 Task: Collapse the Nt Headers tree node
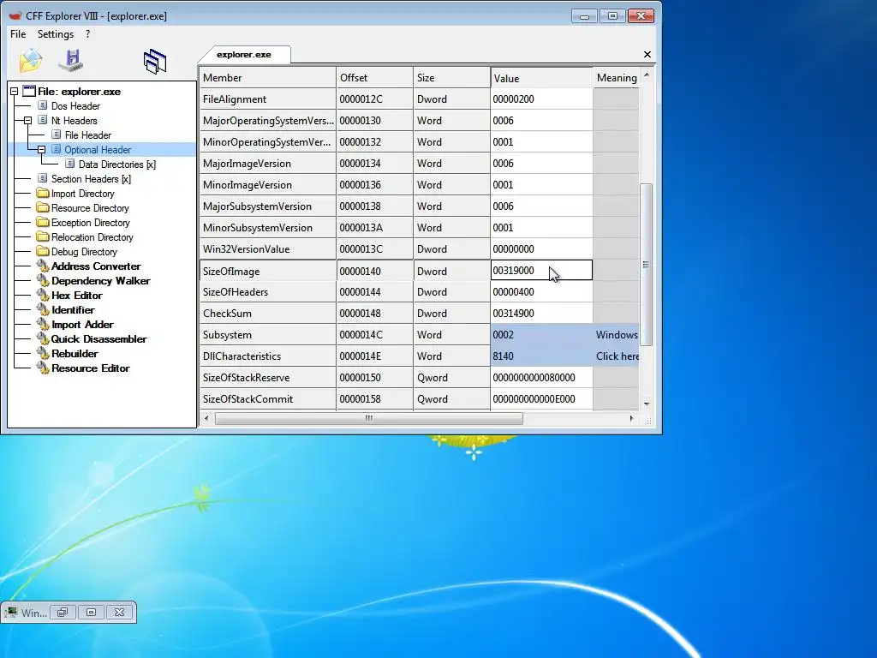click(x=27, y=120)
